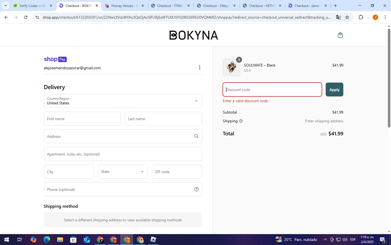Click the address search magnifier icon
The height and width of the screenshot is (245, 391).
[196, 136]
